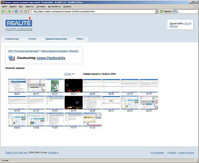The height and width of the screenshot is (163, 199).
Task: Click inside the address bar URL field
Action: coord(93,12)
